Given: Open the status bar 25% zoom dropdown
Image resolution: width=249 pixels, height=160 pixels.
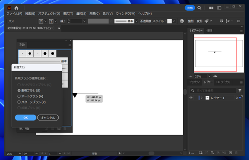Looking at the screenshot, I should click(20, 153).
